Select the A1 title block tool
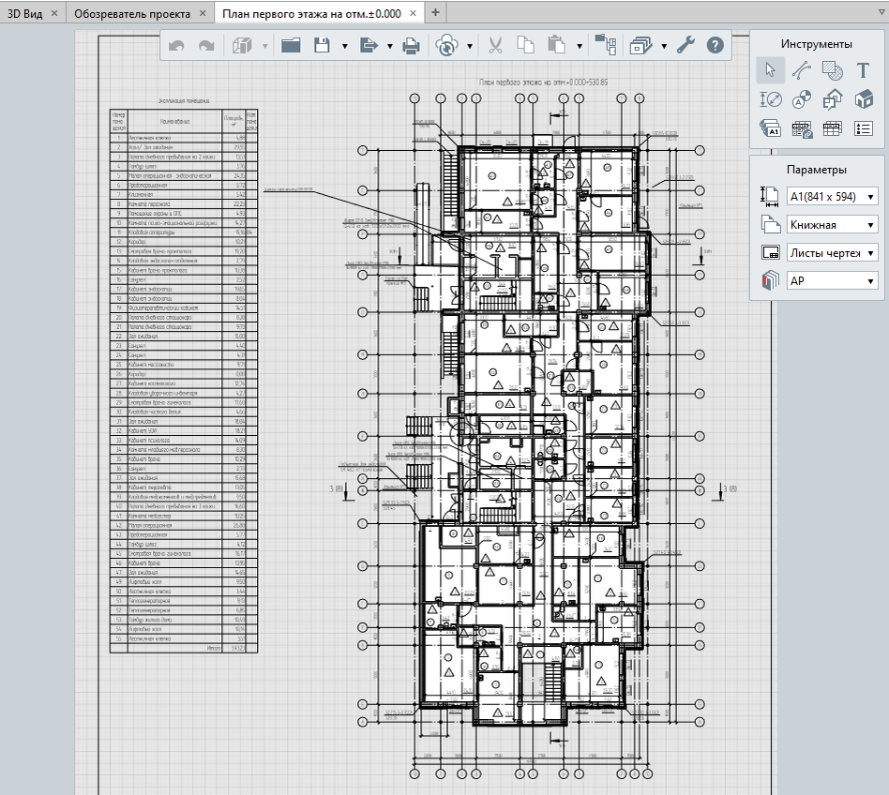The width and height of the screenshot is (889, 795). [769, 129]
